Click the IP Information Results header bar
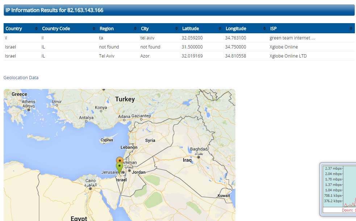This screenshot has height=221, width=356. pyautogui.click(x=179, y=10)
